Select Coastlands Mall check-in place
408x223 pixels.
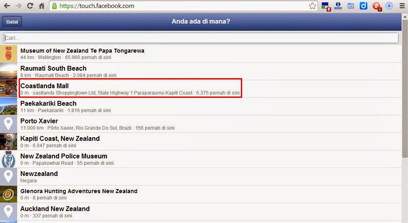tap(201, 89)
